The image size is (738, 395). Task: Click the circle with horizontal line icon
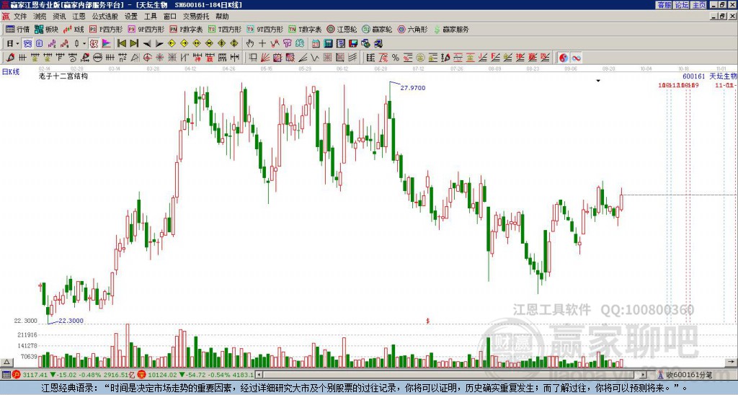point(97,58)
